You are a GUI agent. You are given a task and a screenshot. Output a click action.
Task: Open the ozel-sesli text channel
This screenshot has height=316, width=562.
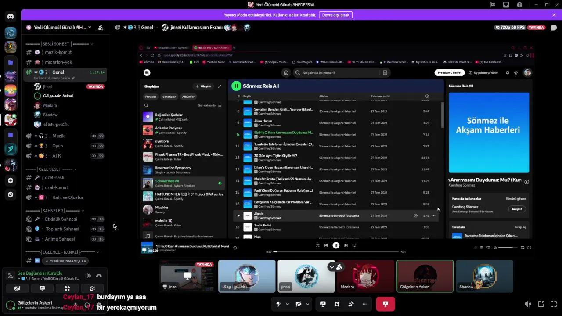[65, 178]
